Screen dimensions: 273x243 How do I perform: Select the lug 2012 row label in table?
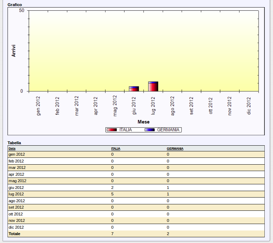click(16, 194)
